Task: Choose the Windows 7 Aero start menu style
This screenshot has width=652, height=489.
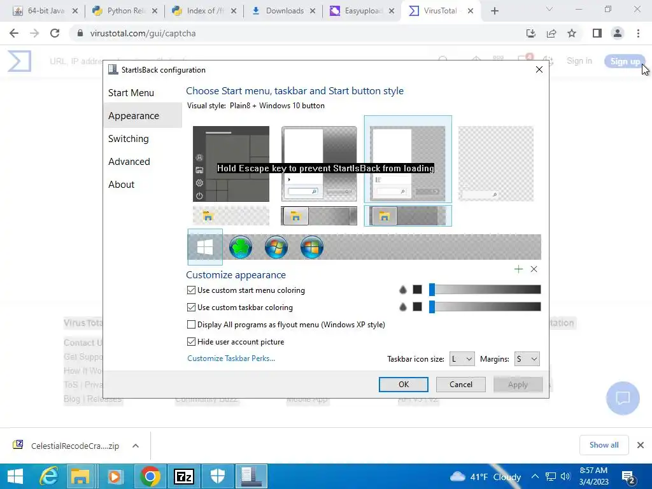Action: pos(319,164)
